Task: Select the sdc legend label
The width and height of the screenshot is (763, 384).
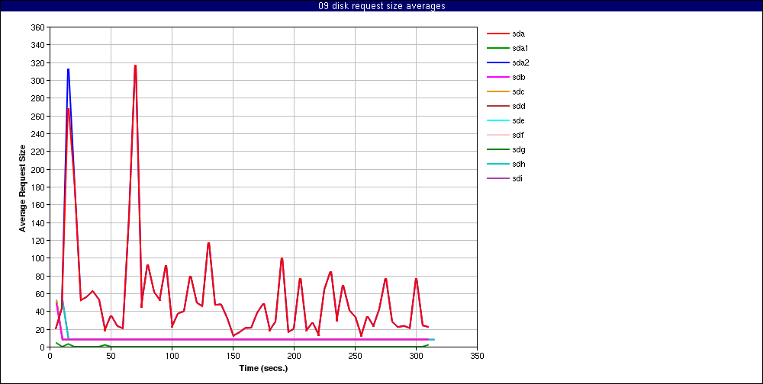Action: 518,92
